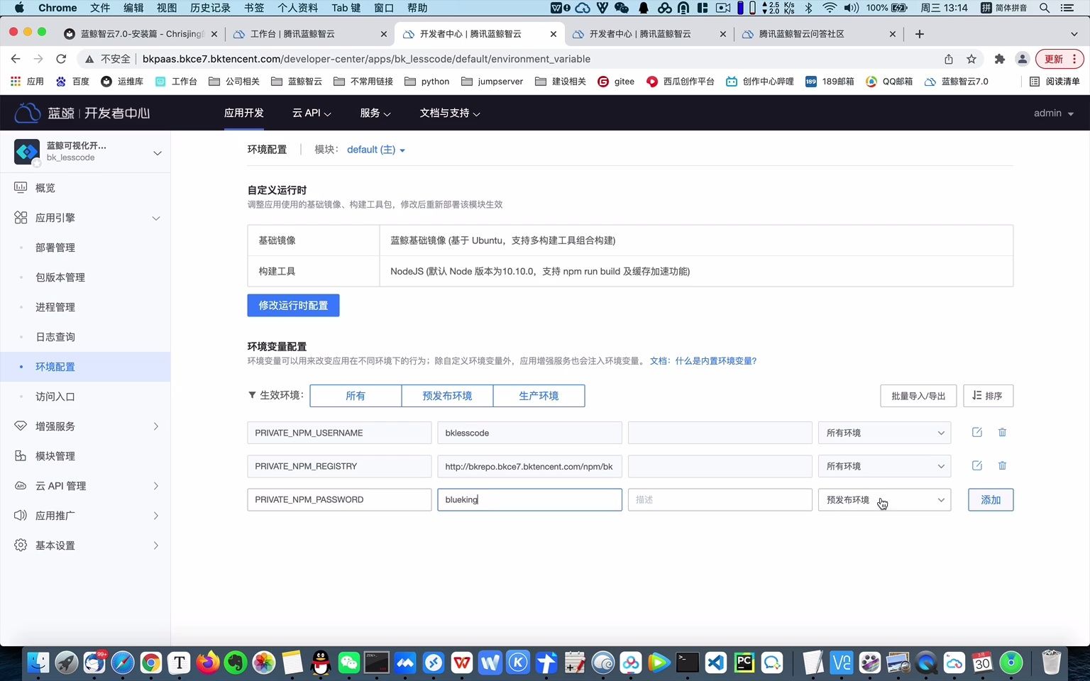Bookmark this page with the star icon
This screenshot has width=1090, height=681.
coord(971,59)
